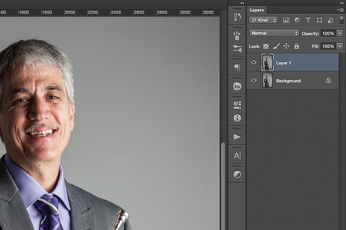Hide Layer 1 using its eye icon
The width and height of the screenshot is (346, 230).
point(254,63)
